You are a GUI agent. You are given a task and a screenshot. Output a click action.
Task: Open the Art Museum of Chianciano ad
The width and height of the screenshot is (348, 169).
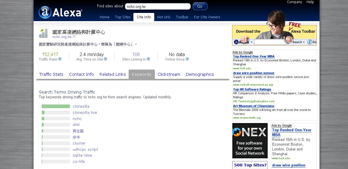click(x=254, y=106)
